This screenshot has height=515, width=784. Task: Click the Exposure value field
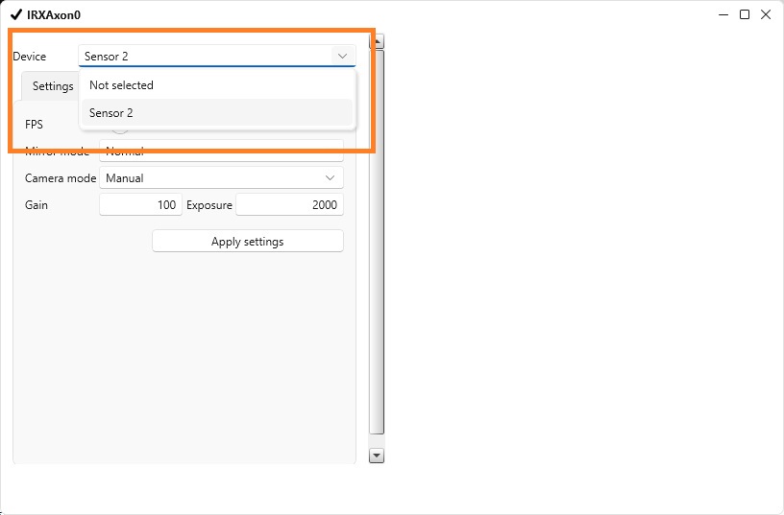tap(289, 204)
